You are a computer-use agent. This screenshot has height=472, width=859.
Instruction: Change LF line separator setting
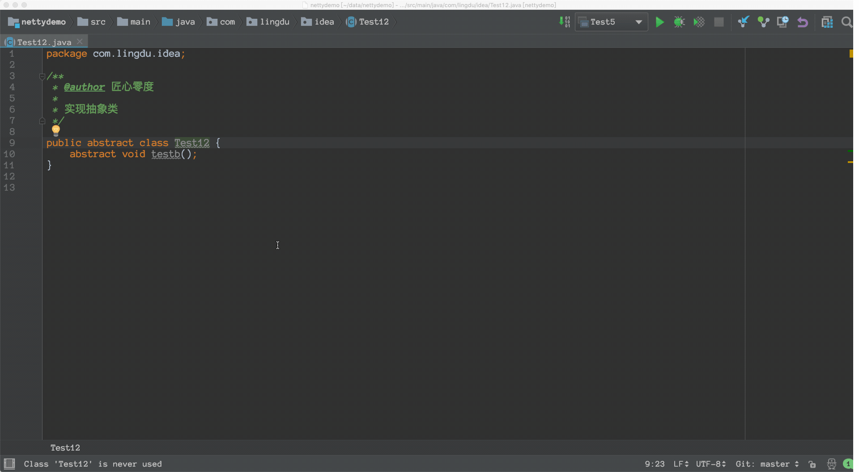[x=680, y=464]
